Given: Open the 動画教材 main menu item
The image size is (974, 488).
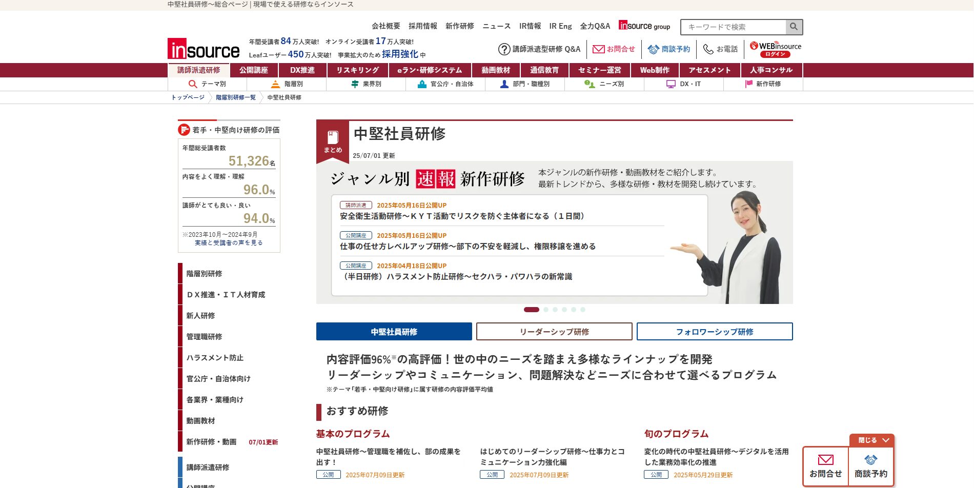Looking at the screenshot, I should [x=495, y=70].
